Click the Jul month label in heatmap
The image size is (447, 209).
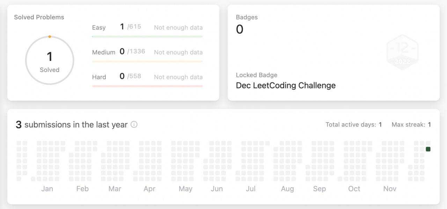(251, 189)
